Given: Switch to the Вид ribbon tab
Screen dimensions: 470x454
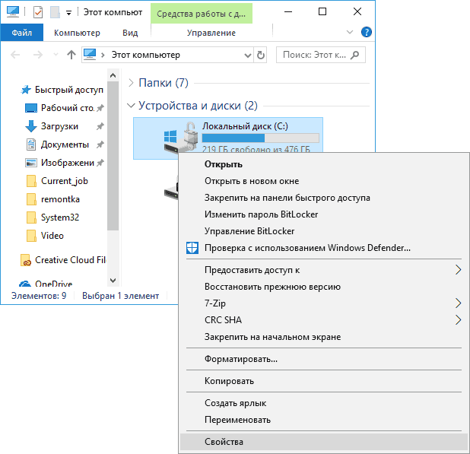Looking at the screenshot, I should 130,33.
